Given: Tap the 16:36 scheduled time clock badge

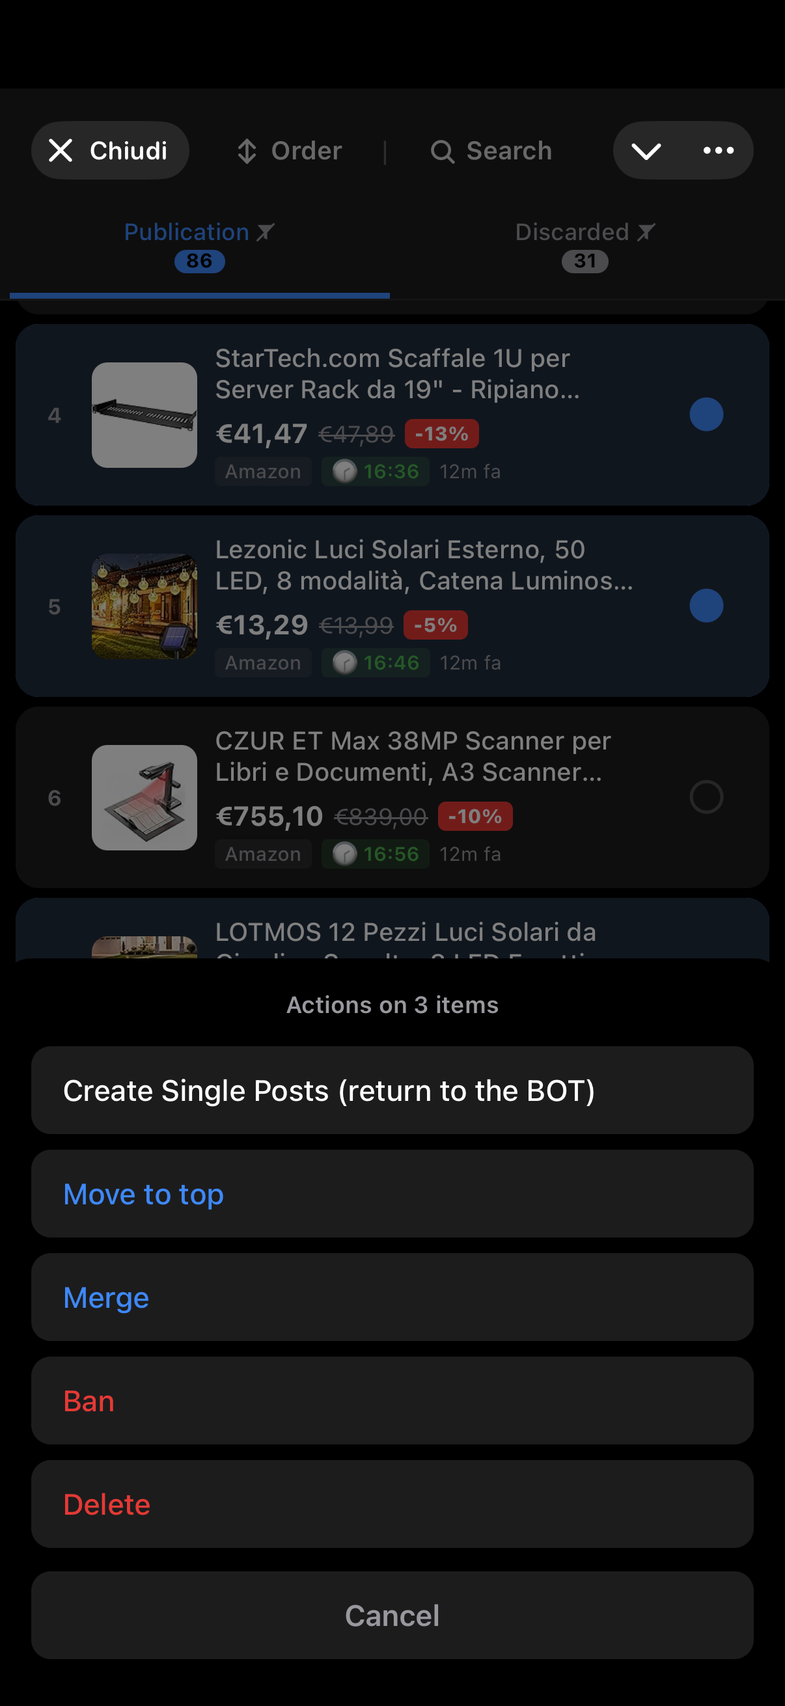Looking at the screenshot, I should (x=376, y=472).
